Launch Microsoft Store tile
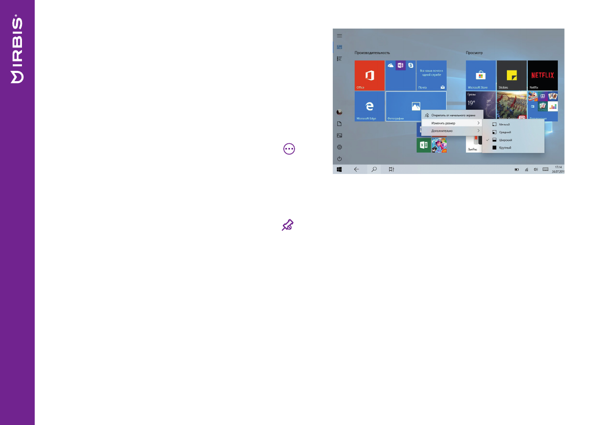 point(480,77)
